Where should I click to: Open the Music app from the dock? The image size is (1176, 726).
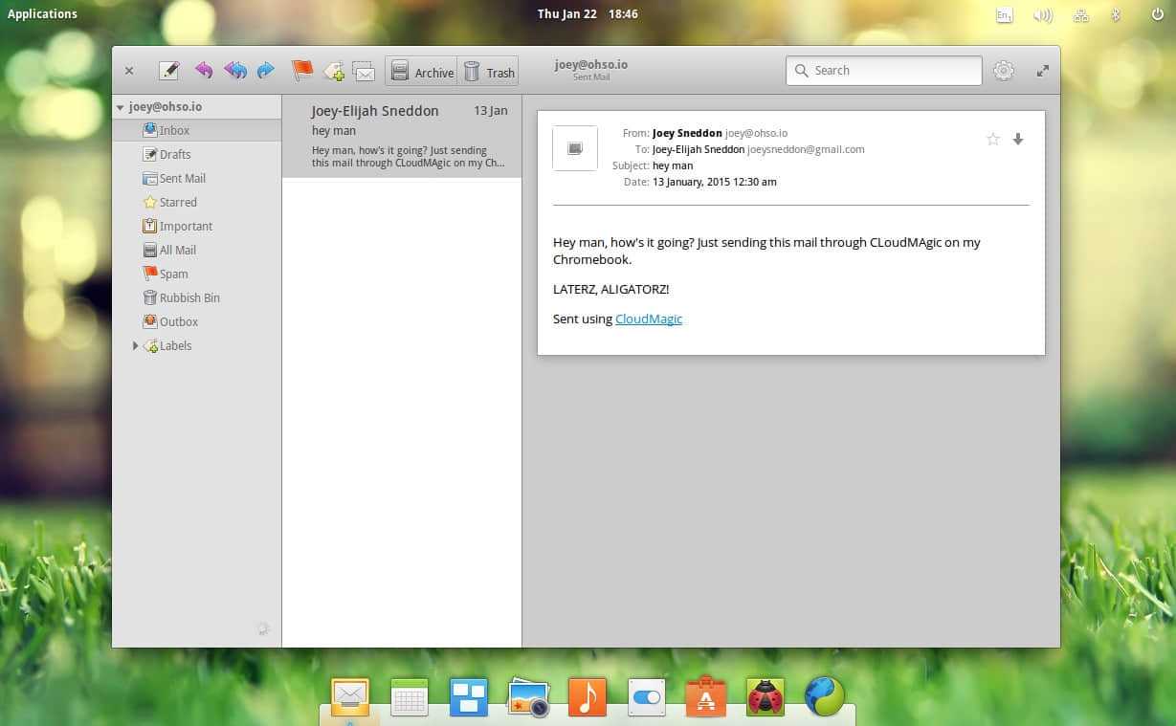coord(587,696)
